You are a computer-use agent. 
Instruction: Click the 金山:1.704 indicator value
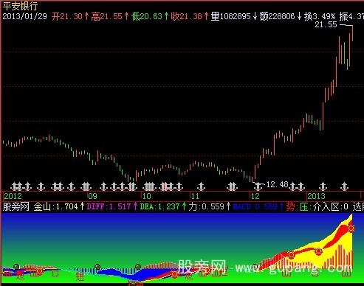pos(56,206)
